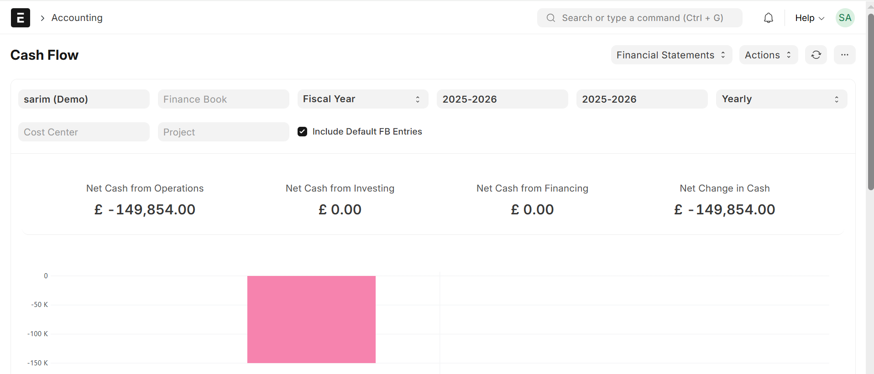Click the refresh report icon
Viewport: 874px width, 374px height.
pyautogui.click(x=816, y=55)
